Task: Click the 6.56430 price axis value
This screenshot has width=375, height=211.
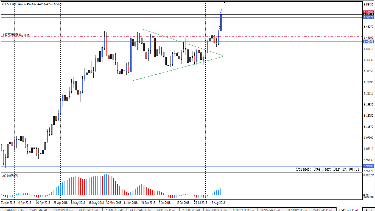Action: pos(368,4)
